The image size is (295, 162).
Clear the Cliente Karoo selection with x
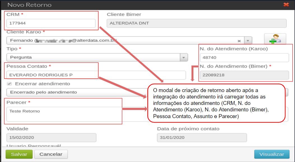tap(239, 41)
